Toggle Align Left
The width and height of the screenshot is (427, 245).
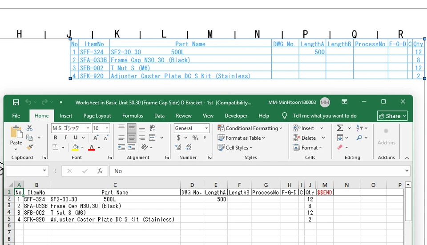point(121,138)
